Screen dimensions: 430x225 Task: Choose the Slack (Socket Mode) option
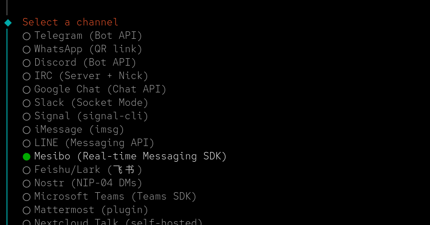[26, 103]
